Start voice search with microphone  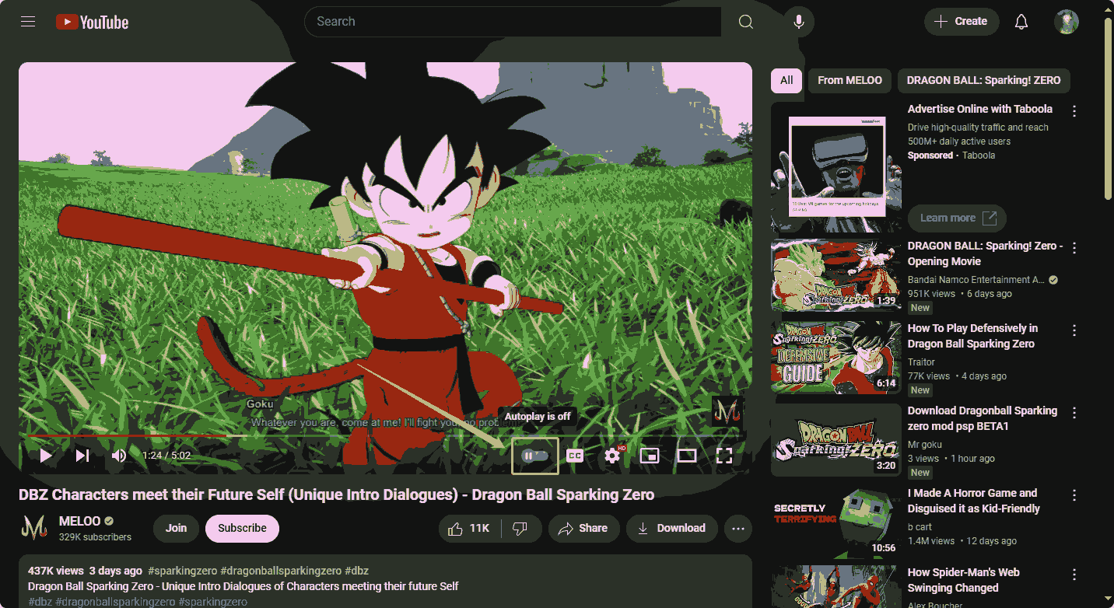798,22
